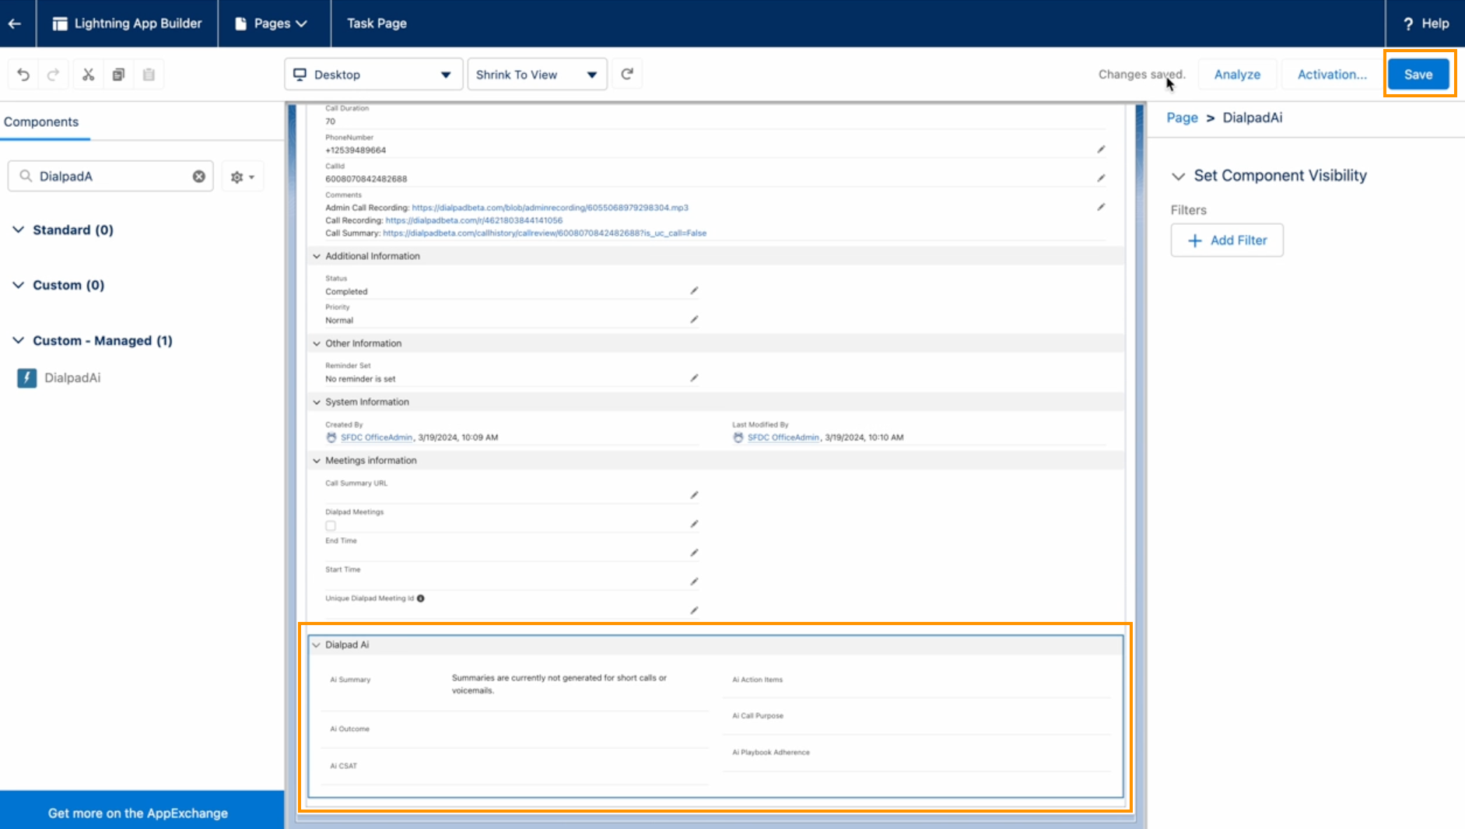The image size is (1465, 829).
Task: Edit Unique Dialpad Meeting Id pencil
Action: tap(694, 610)
